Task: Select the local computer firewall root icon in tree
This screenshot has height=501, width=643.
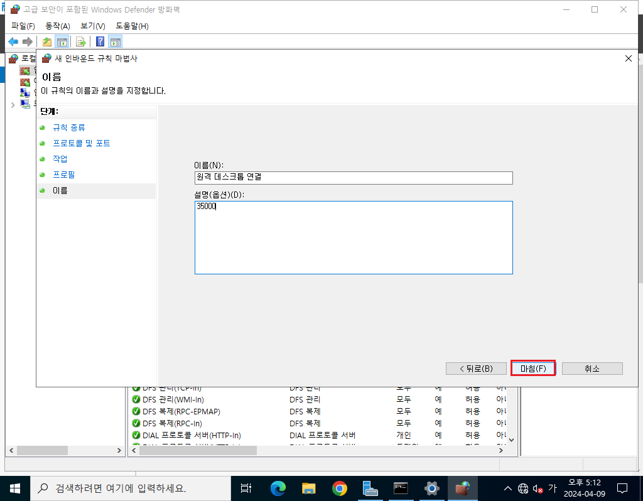Action: pyautogui.click(x=14, y=58)
